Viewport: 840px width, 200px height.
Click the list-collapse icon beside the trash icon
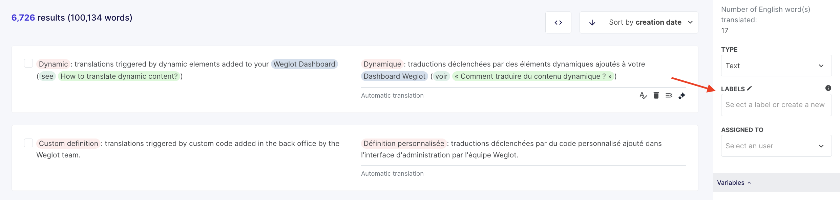pyautogui.click(x=669, y=96)
